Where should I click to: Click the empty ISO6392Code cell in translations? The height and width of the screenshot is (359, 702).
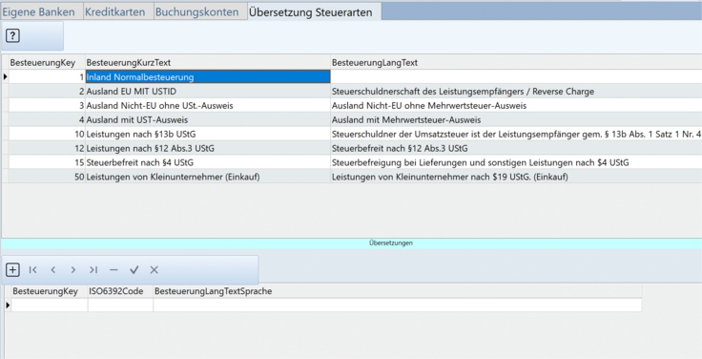(120, 306)
